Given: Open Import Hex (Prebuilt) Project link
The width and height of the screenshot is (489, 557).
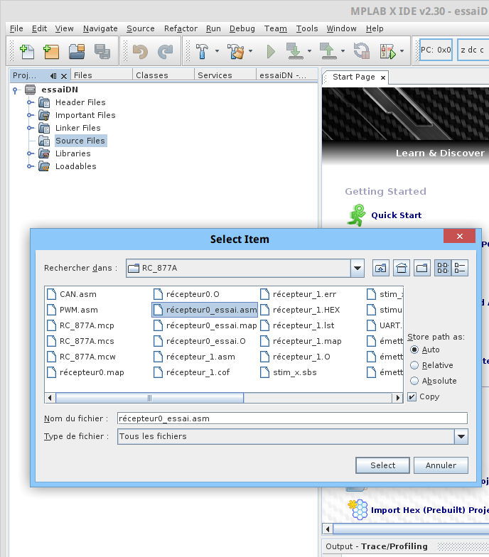Looking at the screenshot, I should (430, 510).
